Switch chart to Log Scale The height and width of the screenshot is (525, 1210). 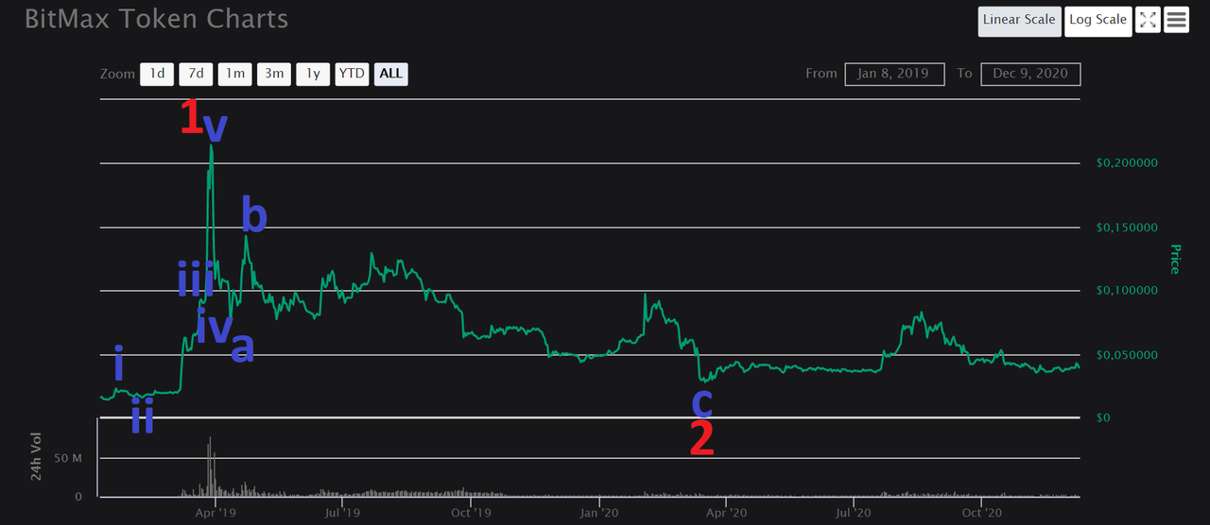coord(1098,21)
